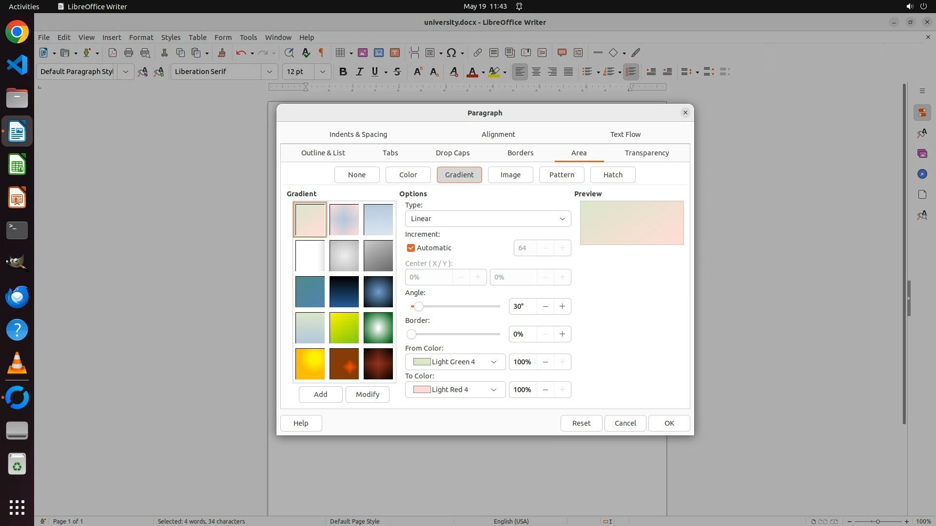
Task: Expand the gradient Type dropdown
Action: 487,219
